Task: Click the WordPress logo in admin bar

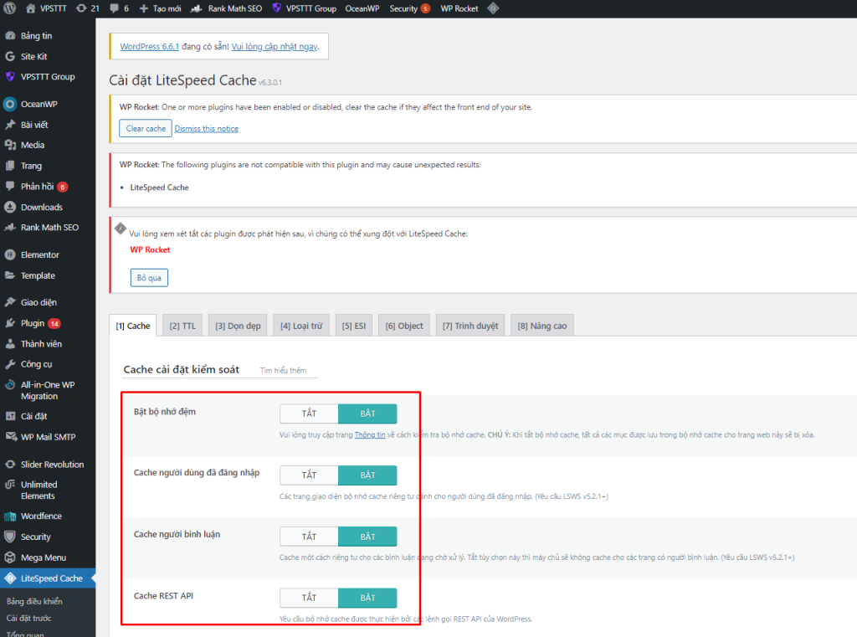Action: 9,8
